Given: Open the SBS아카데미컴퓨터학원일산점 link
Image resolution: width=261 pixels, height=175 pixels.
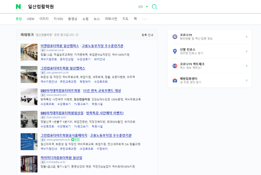Looking at the screenshot, I should pyautogui.click(x=62, y=113).
